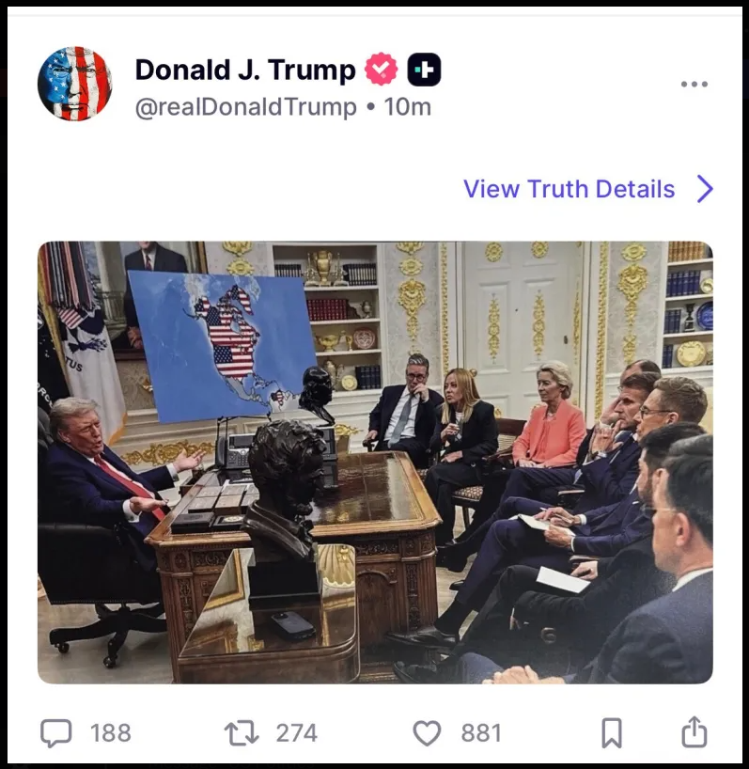This screenshot has height=769, width=749.
Task: Click the View Truth Details link
Action: (x=570, y=189)
